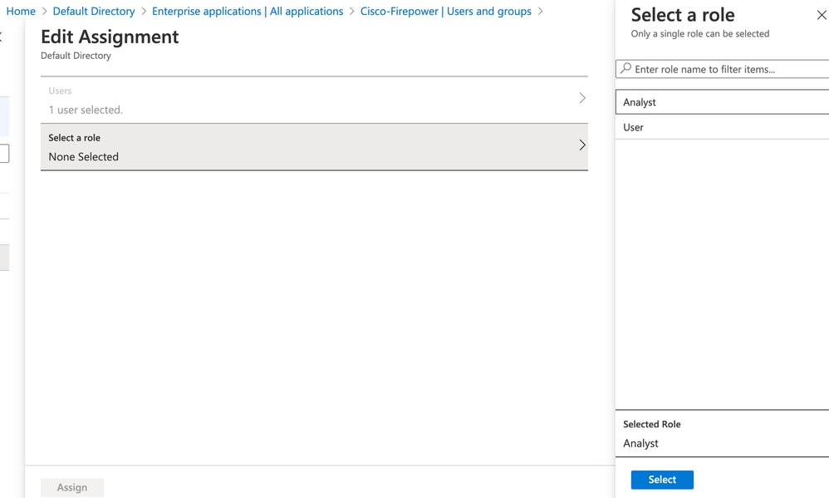Click the search magnifier icon in role filter
The height and width of the screenshot is (498, 829).
point(626,68)
